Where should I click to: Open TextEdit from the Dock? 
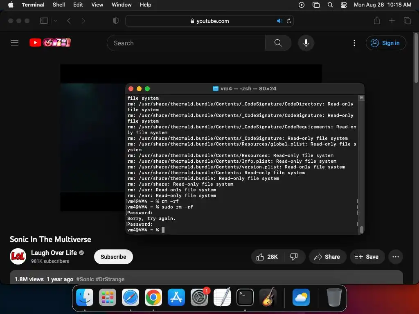point(222,297)
